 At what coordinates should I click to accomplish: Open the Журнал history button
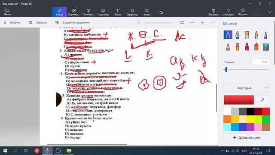tap(243, 12)
